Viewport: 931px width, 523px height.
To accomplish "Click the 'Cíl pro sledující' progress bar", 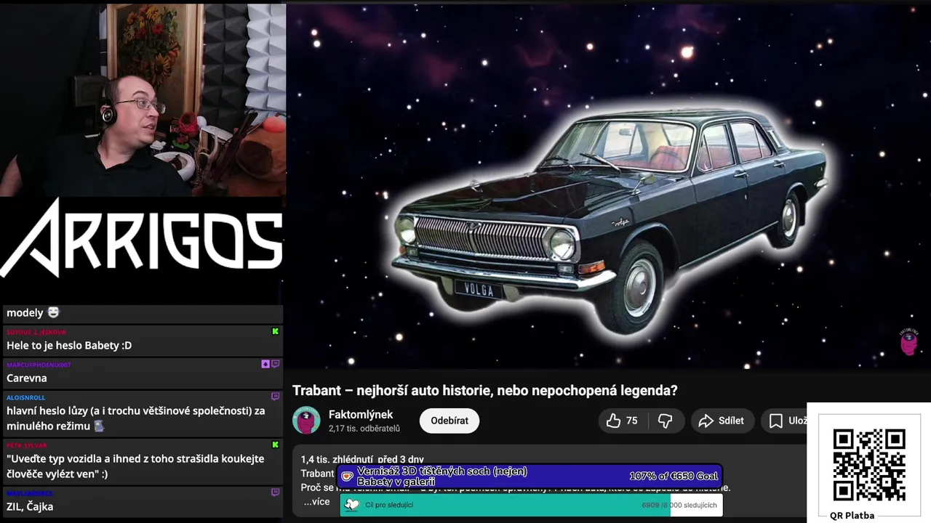I will tap(531, 505).
